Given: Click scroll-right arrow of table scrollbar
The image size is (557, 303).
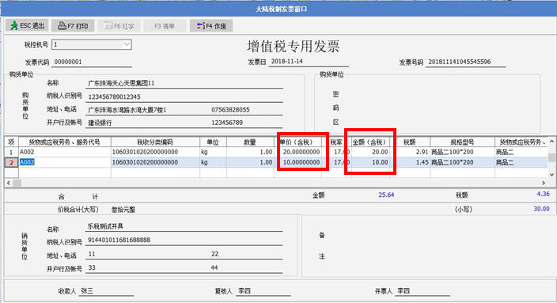Looking at the screenshot, I should [544, 183].
